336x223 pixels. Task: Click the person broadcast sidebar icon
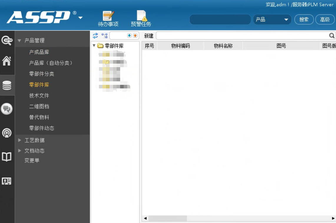(7, 133)
